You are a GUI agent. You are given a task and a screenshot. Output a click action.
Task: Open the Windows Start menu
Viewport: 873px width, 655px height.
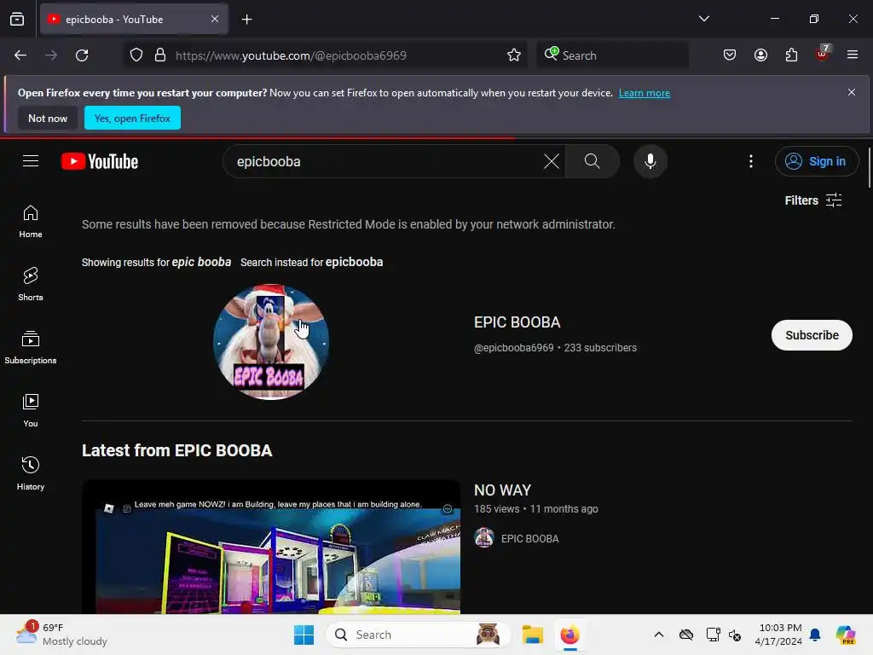click(x=304, y=635)
